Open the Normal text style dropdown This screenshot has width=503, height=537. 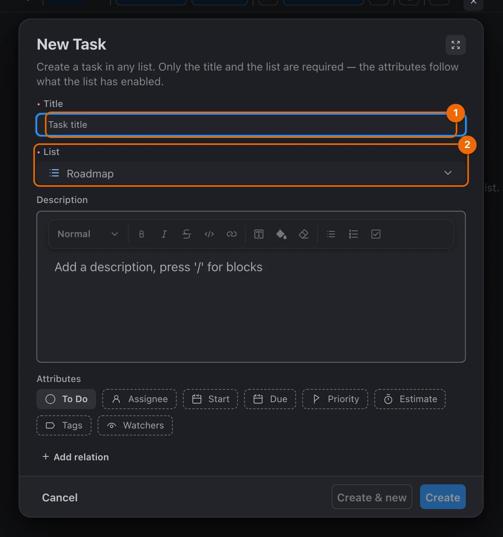[x=88, y=234]
